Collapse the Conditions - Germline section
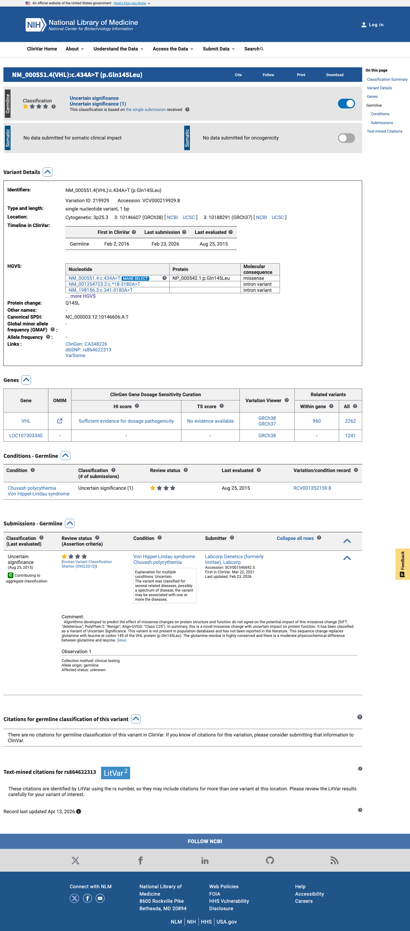 click(x=65, y=456)
